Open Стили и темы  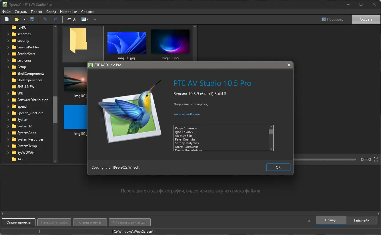[90, 222]
